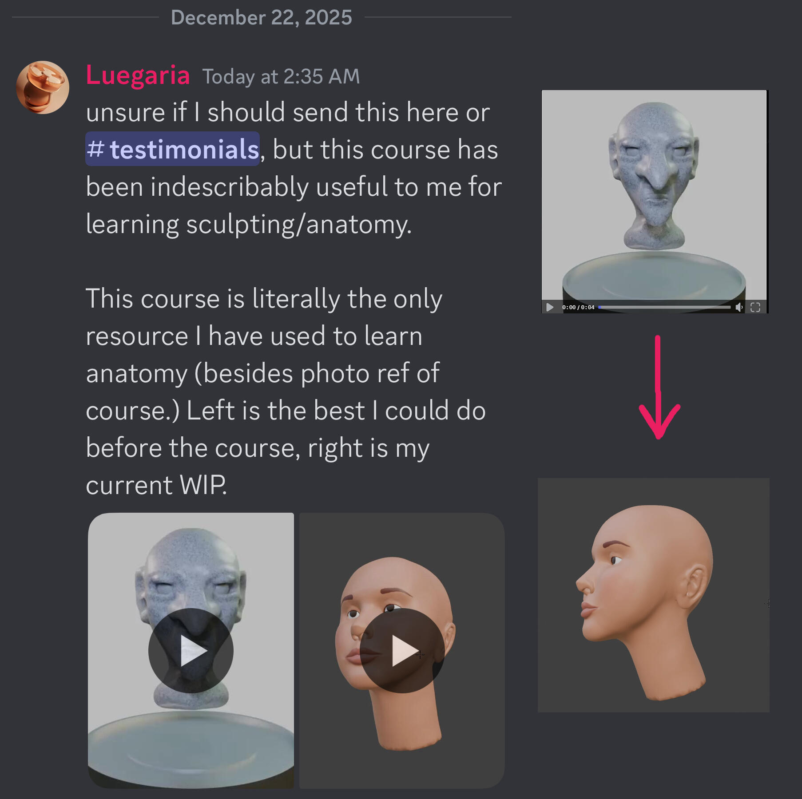
Task: Click the small play icon in video controls
Action: [x=550, y=307]
